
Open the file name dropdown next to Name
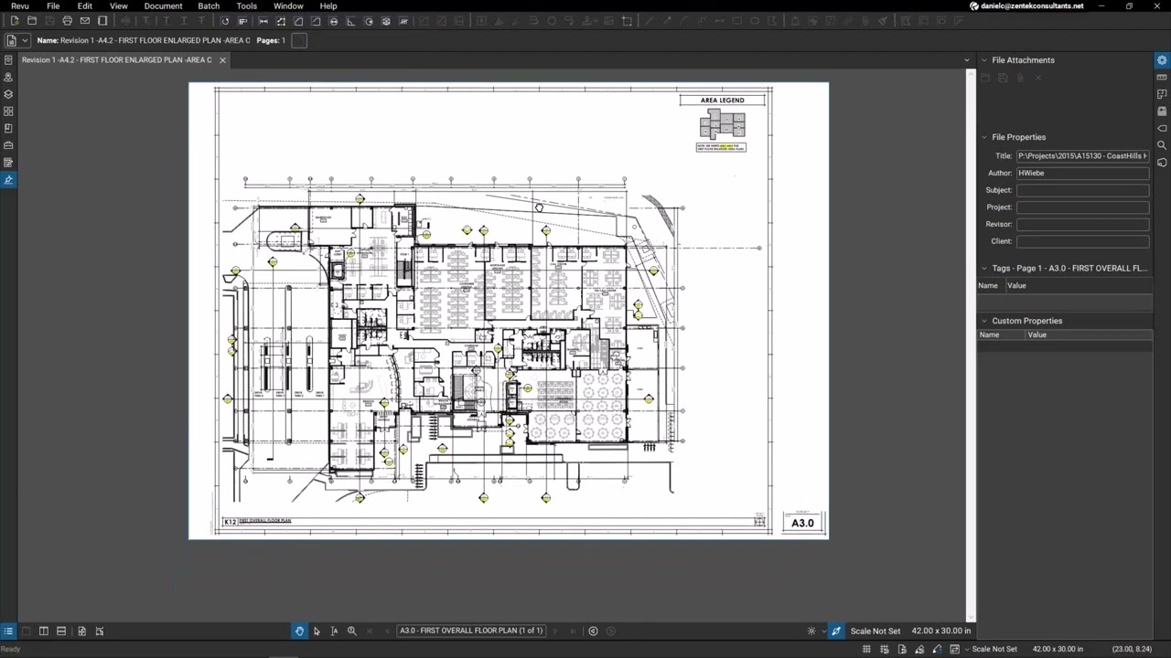pyautogui.click(x=25, y=40)
